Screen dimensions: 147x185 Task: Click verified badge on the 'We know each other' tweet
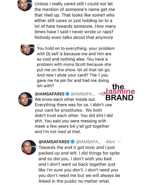click(x=67, y=94)
